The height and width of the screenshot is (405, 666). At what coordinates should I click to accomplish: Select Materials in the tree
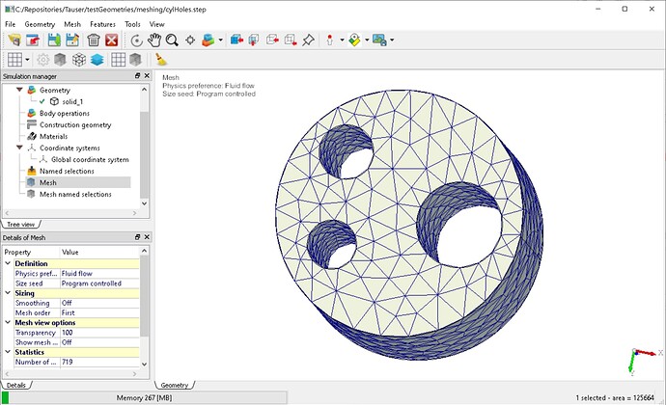pyautogui.click(x=53, y=136)
